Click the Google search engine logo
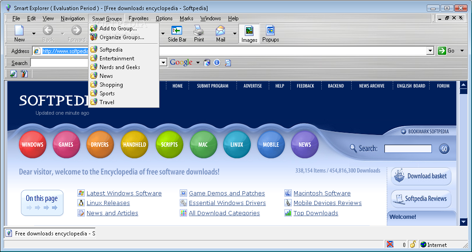This screenshot has height=252, width=472. [181, 63]
